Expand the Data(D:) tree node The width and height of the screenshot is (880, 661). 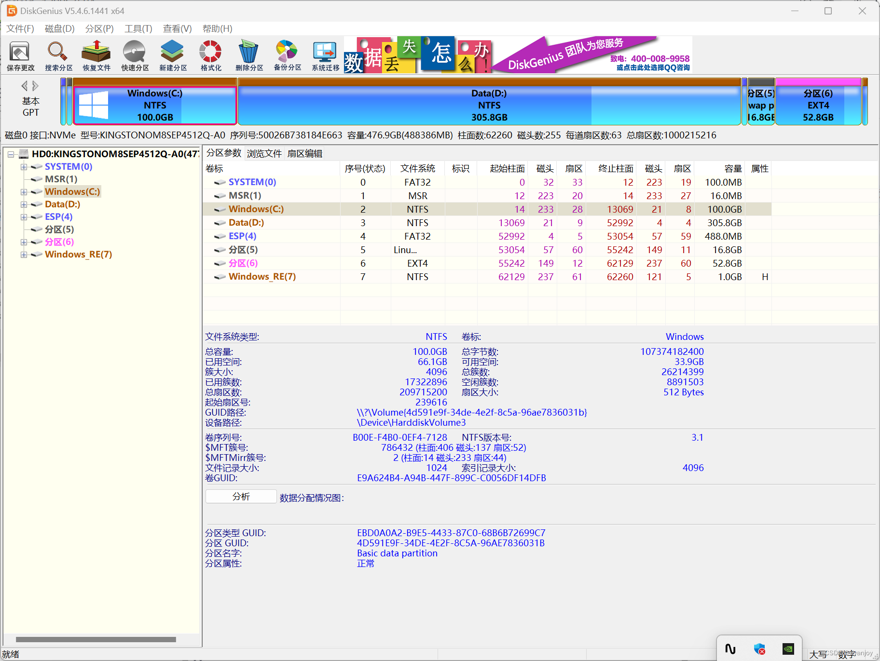tap(24, 204)
